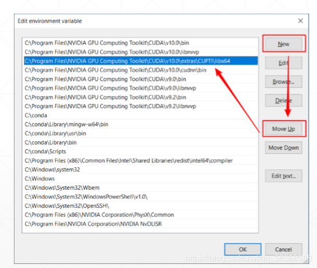Click the Delete button
317x268 pixels.
pos(283,100)
